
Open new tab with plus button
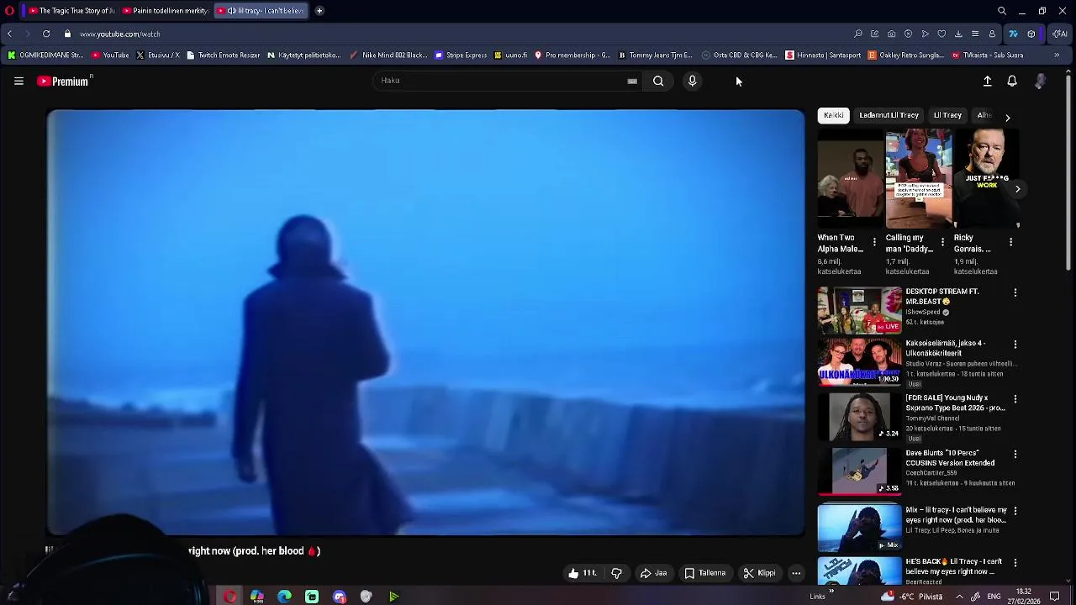pyautogui.click(x=319, y=11)
